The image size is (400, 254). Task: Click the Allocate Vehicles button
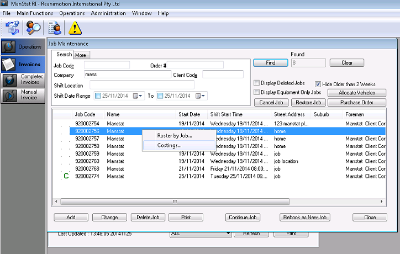(357, 93)
